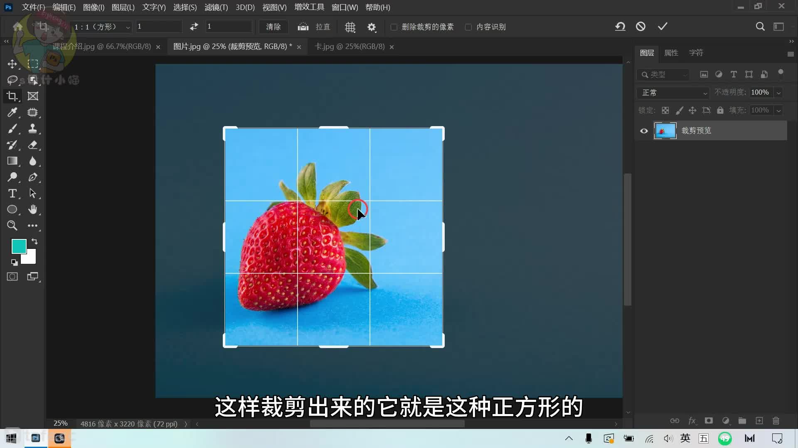
Task: Select the Eyedropper tool
Action: pos(12,112)
